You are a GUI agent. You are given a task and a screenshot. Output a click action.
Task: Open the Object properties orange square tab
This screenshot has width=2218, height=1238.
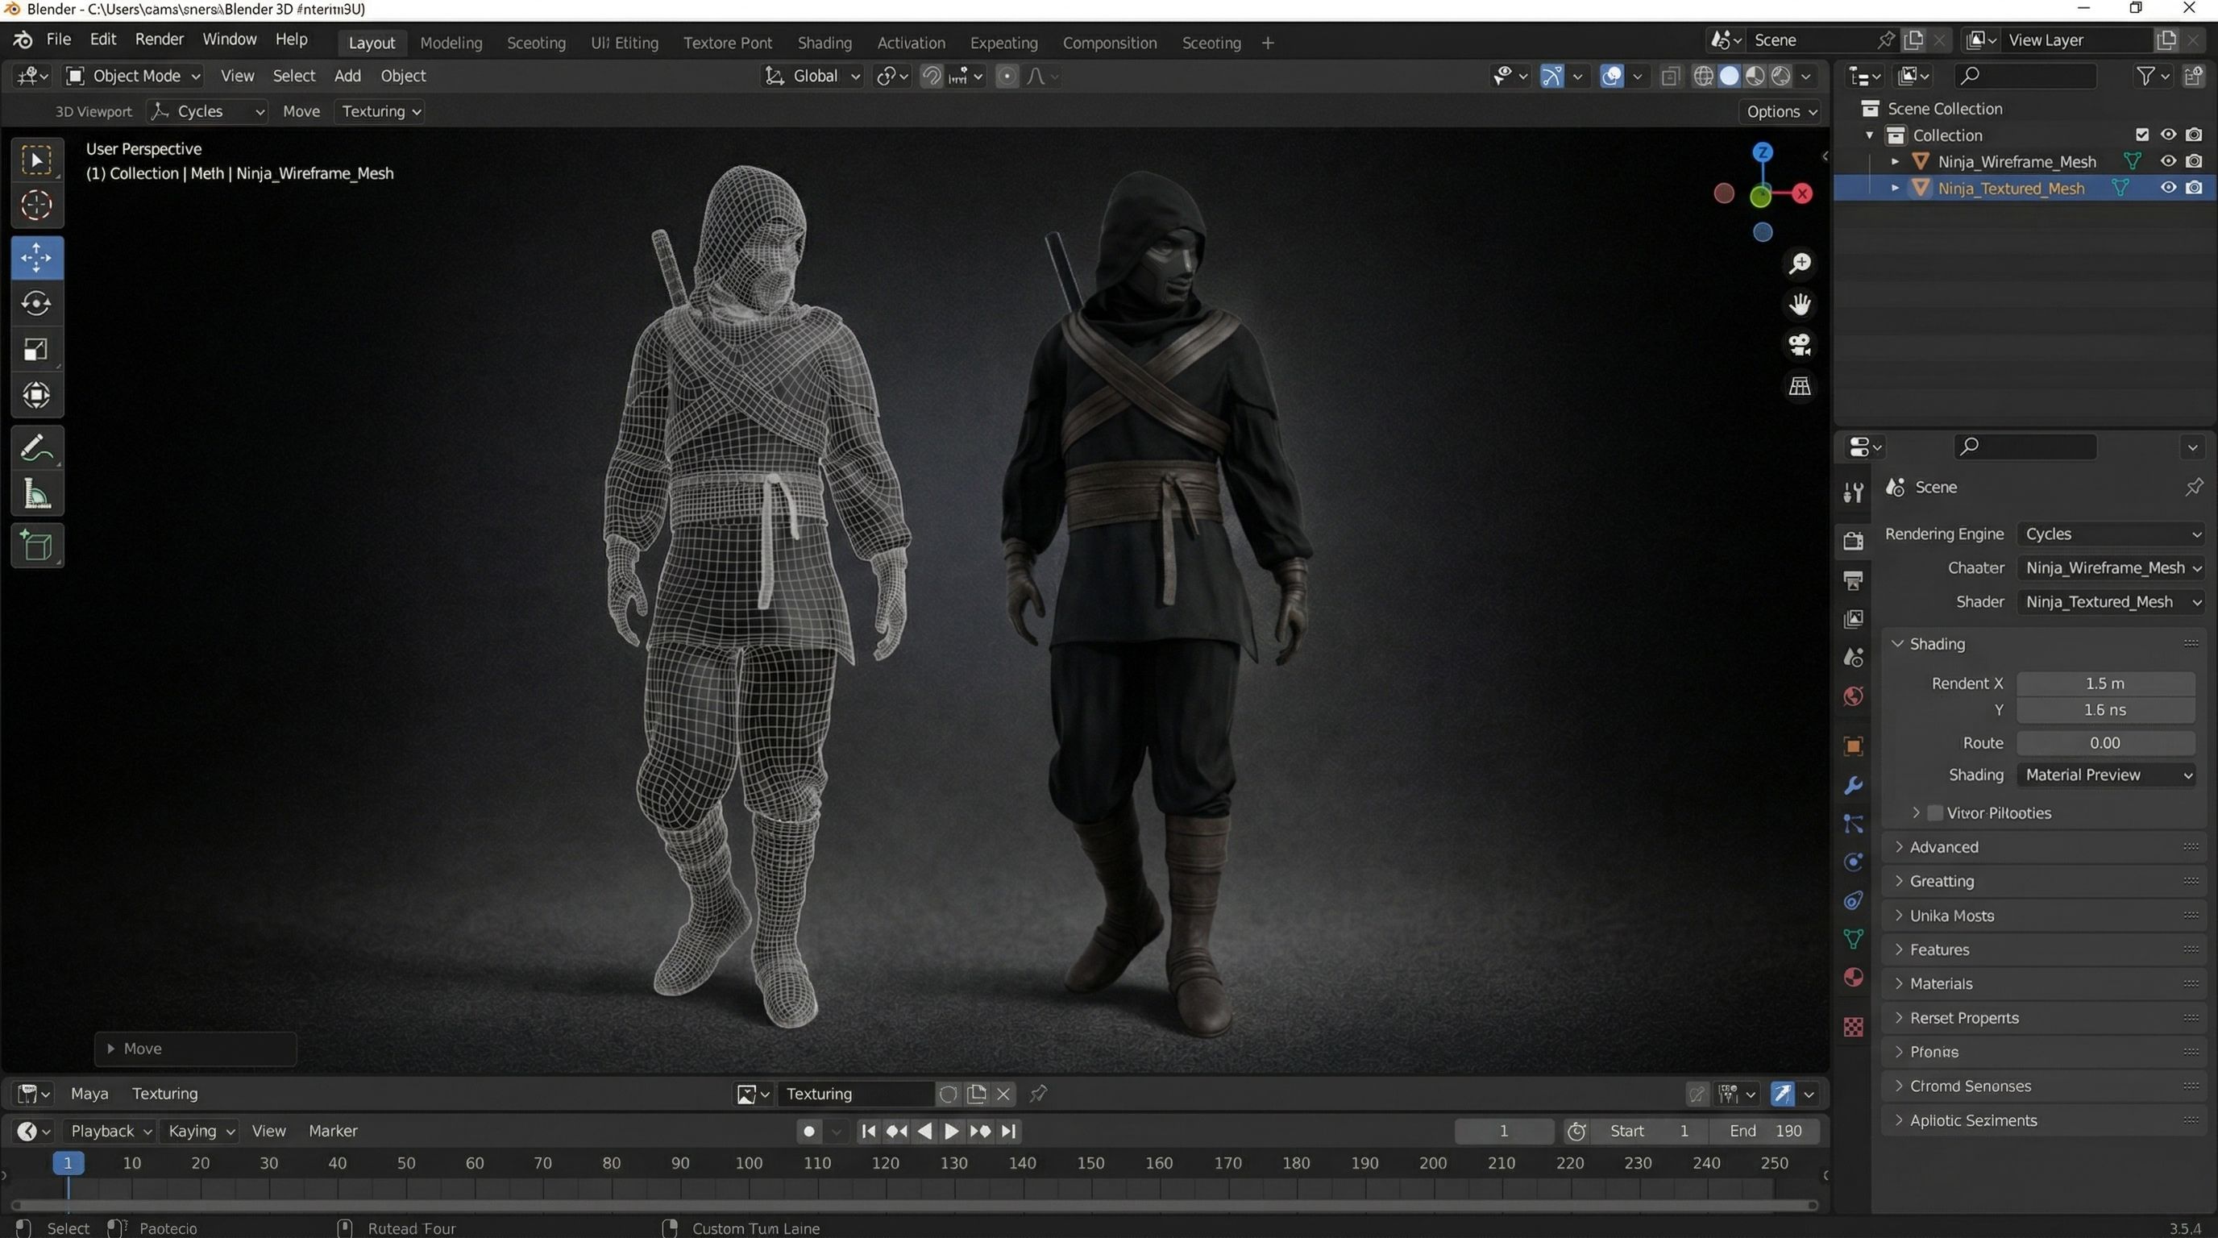[1854, 746]
